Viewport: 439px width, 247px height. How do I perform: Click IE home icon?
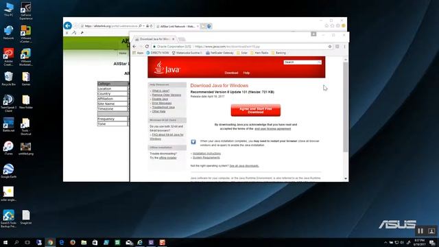(327, 26)
